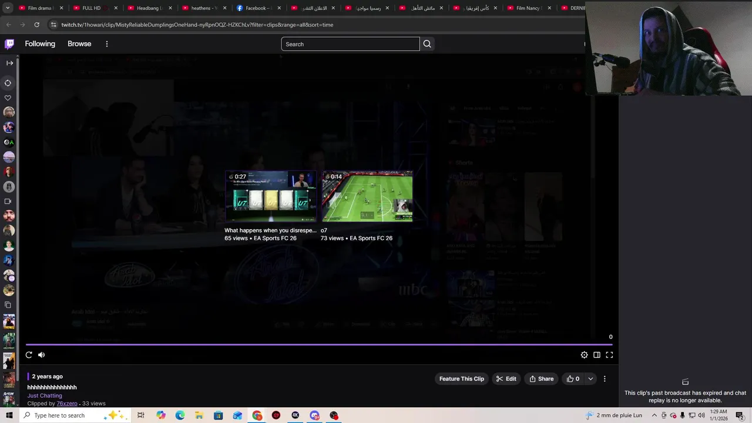Close the Facebook tab

(279, 8)
